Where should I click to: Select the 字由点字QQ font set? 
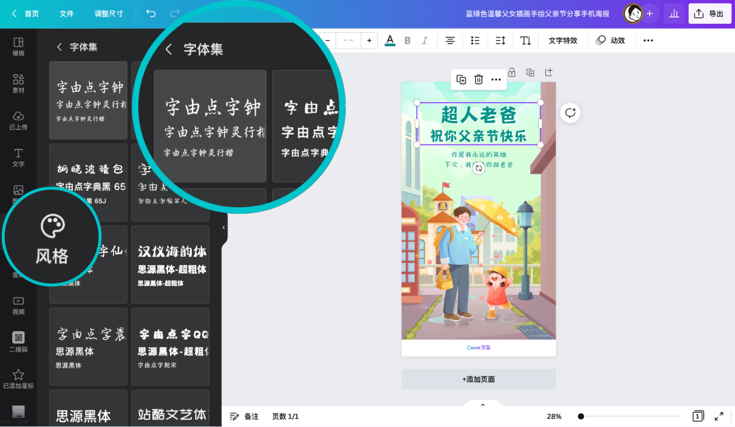tap(170, 347)
